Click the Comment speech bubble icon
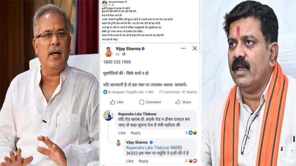Screen dimensions: 296x166 [x=141, y=102]
